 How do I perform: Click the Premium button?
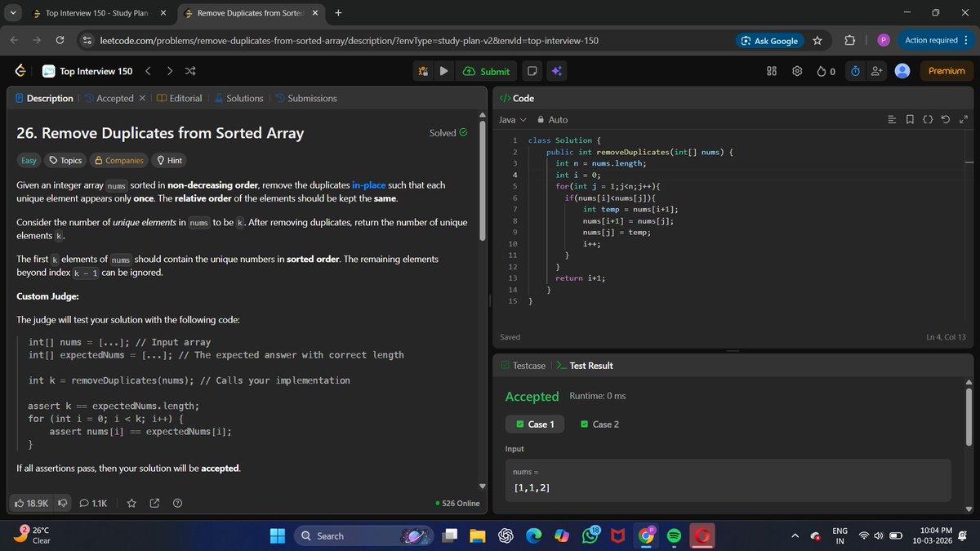tap(947, 71)
